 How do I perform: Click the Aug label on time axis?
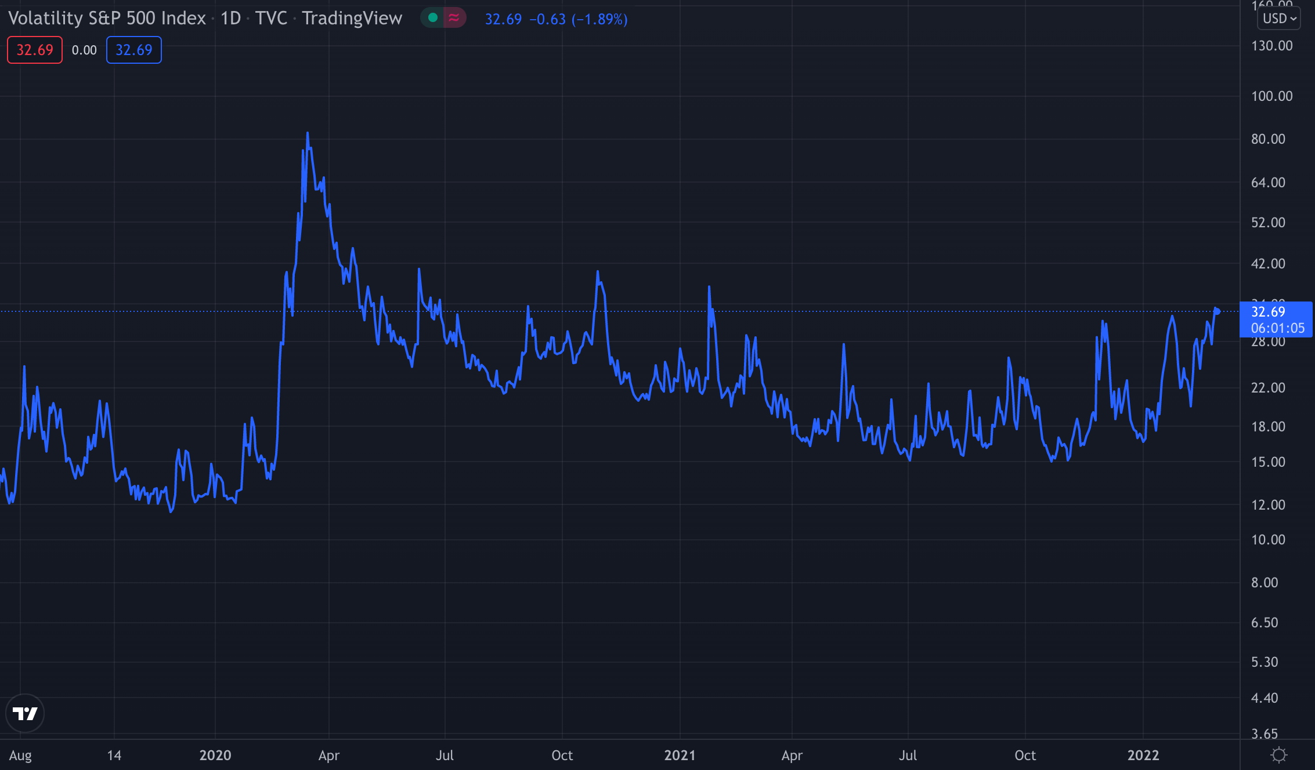coord(21,755)
